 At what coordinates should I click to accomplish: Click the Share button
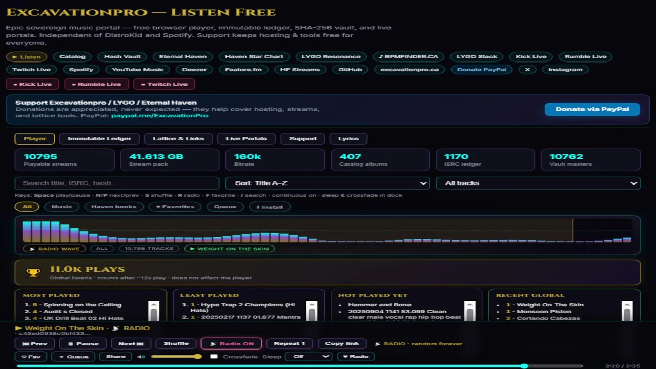tap(115, 357)
